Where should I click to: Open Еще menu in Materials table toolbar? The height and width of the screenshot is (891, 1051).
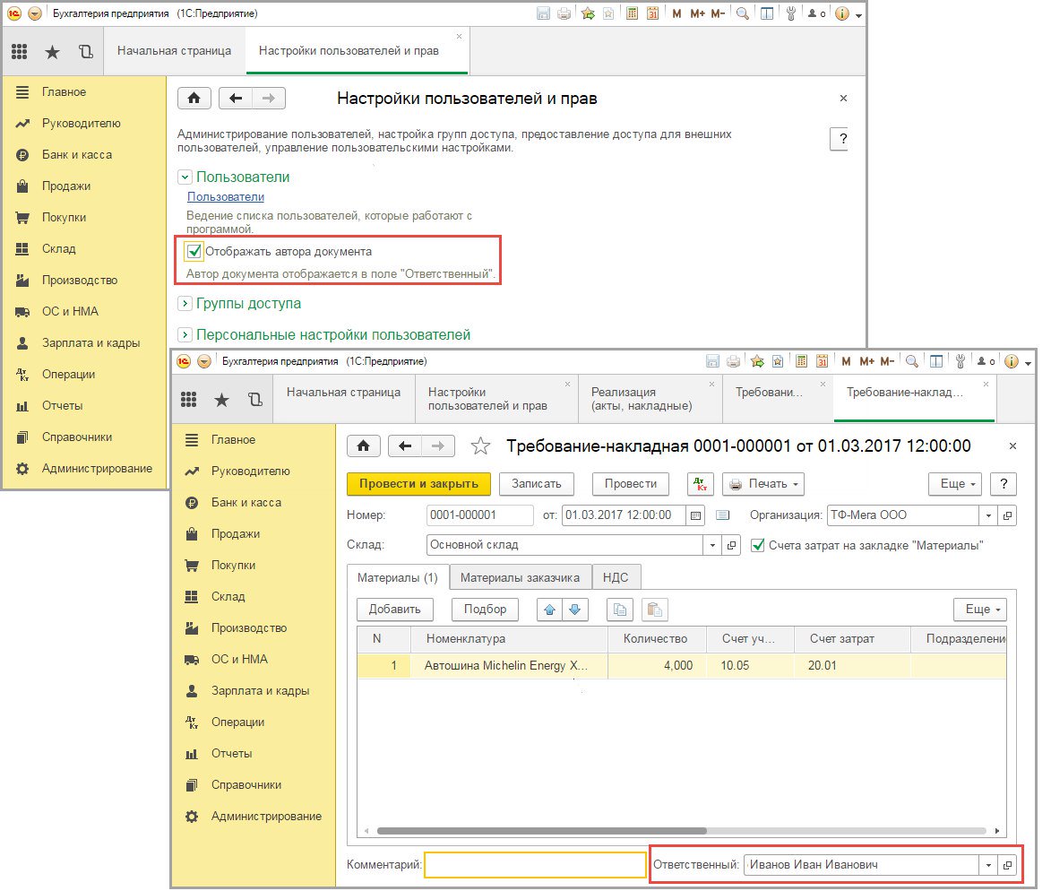[980, 609]
